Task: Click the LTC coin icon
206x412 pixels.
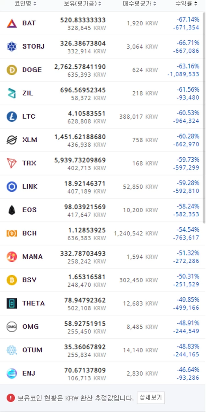Action: [x=12, y=116]
